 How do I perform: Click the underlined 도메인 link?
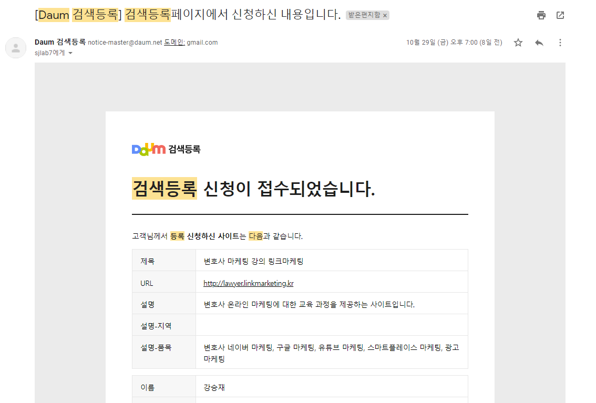click(174, 43)
